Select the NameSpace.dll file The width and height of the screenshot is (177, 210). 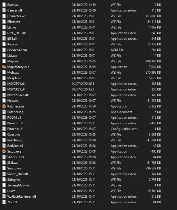point(18,95)
